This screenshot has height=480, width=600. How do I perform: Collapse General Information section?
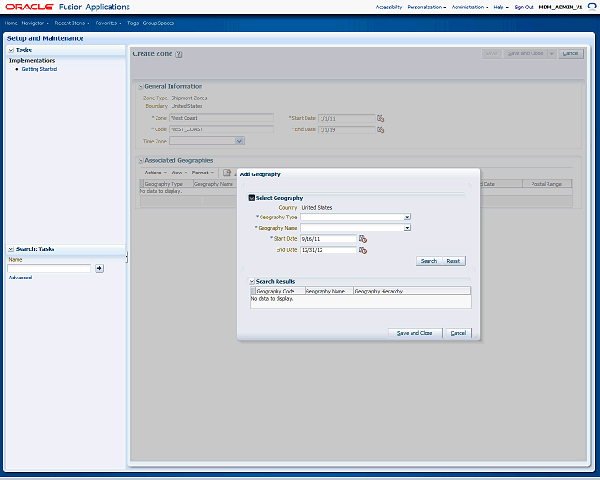(x=141, y=87)
